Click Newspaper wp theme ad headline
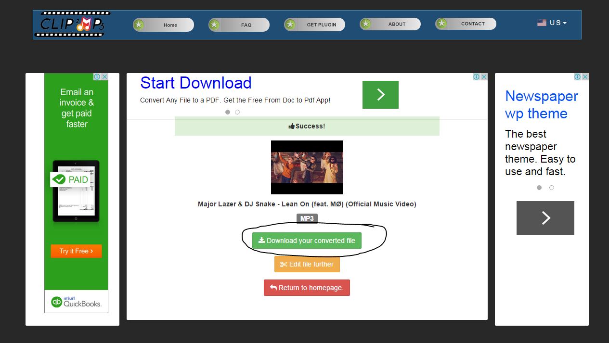This screenshot has width=609, height=343. (x=542, y=105)
